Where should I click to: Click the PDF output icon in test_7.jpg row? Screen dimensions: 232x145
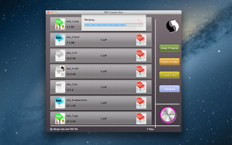[x=141, y=119]
